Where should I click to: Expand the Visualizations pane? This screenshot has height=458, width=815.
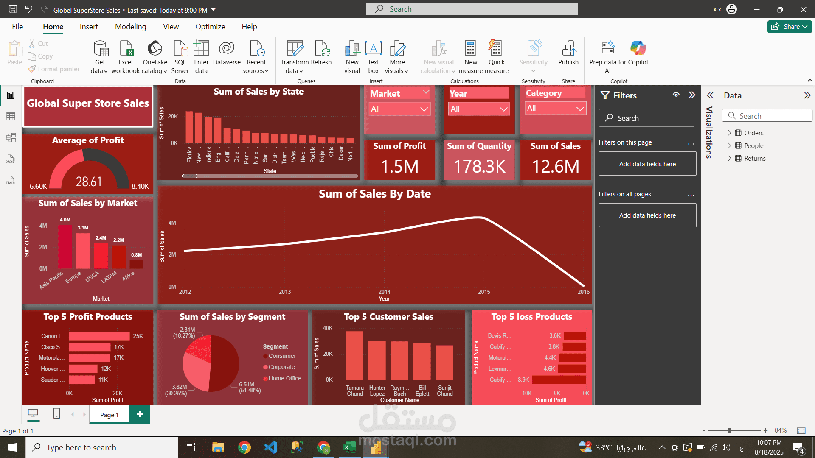[x=710, y=95]
